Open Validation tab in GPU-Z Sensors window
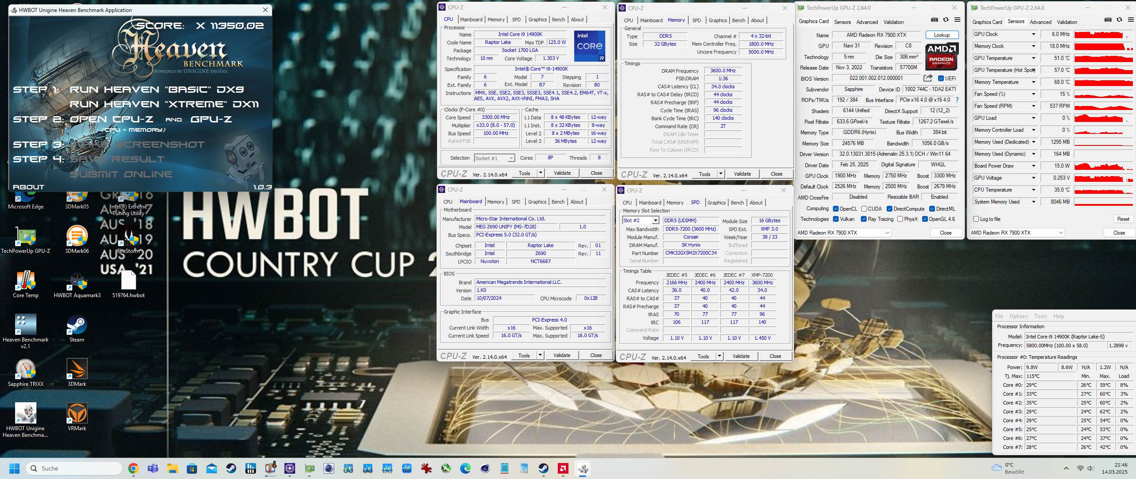 tap(1067, 22)
